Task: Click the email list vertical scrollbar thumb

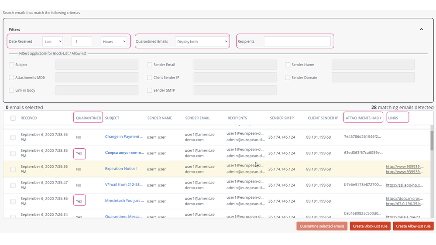Action: point(432,141)
